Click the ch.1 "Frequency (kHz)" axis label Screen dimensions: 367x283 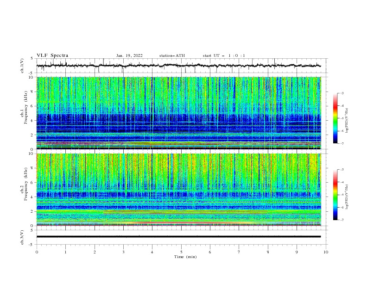26,107
